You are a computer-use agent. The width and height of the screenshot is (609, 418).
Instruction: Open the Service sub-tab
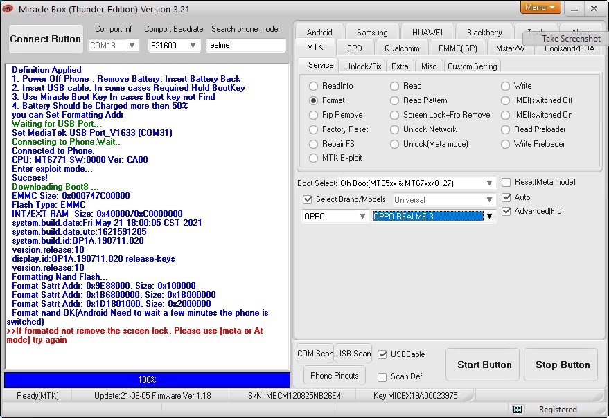tap(321, 65)
